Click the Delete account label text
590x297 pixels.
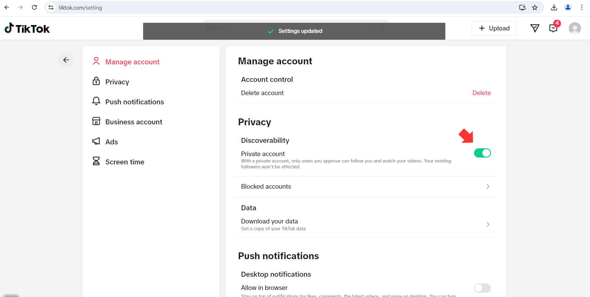click(x=262, y=93)
